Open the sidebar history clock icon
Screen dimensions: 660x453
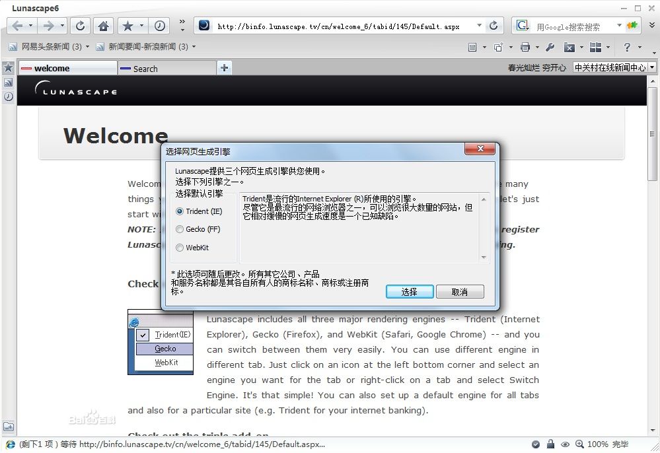tap(9, 96)
